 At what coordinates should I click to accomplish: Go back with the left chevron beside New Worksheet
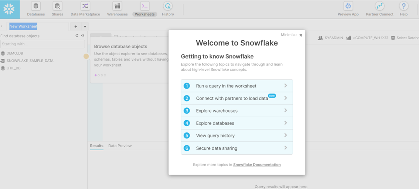click(2, 27)
